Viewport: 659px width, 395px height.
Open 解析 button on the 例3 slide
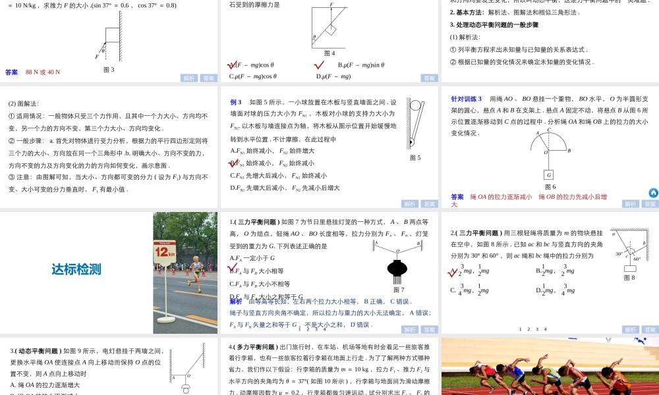click(410, 204)
